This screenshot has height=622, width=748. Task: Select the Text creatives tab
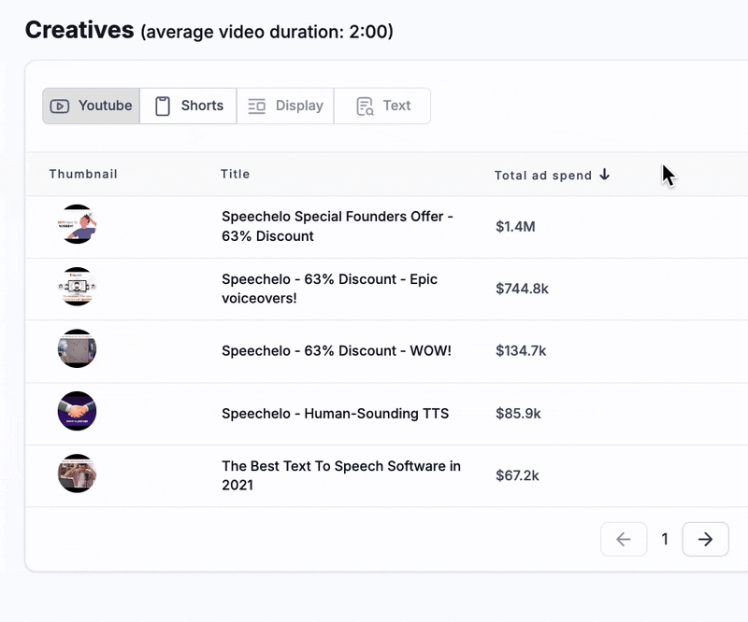[x=382, y=106]
